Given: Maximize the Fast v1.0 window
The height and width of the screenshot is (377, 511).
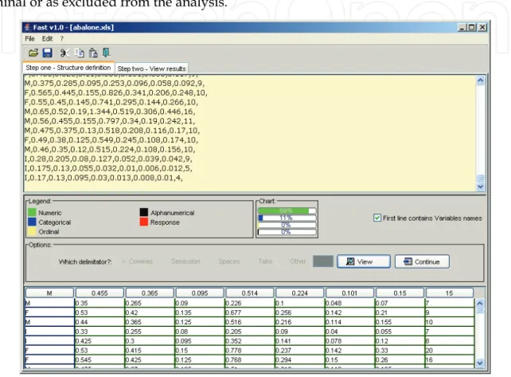Looking at the screenshot, I should point(471,27).
